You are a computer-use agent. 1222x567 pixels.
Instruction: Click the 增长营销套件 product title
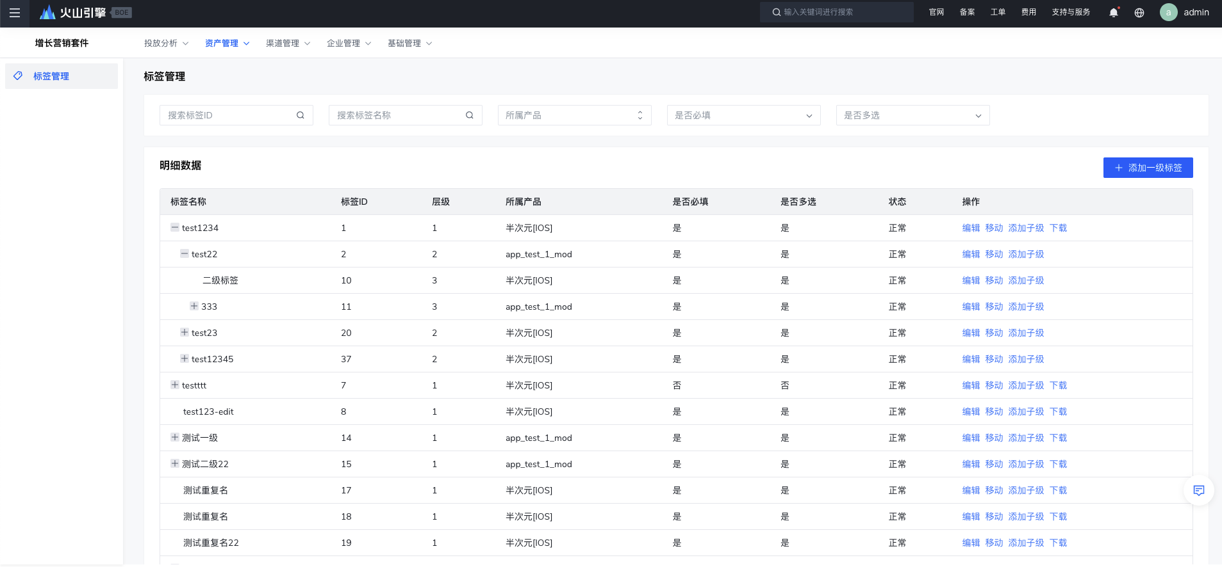[62, 43]
